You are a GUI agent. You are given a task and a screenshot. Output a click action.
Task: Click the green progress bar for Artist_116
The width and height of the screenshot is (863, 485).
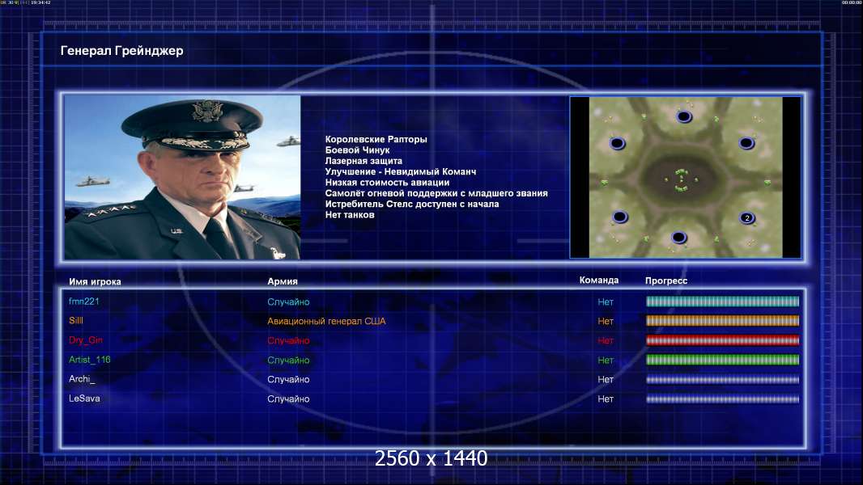click(x=722, y=360)
